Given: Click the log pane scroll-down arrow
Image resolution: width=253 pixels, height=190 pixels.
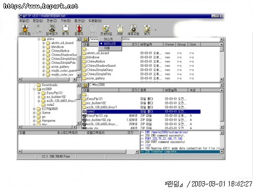Looking at the screenshot, I should click(x=222, y=151).
